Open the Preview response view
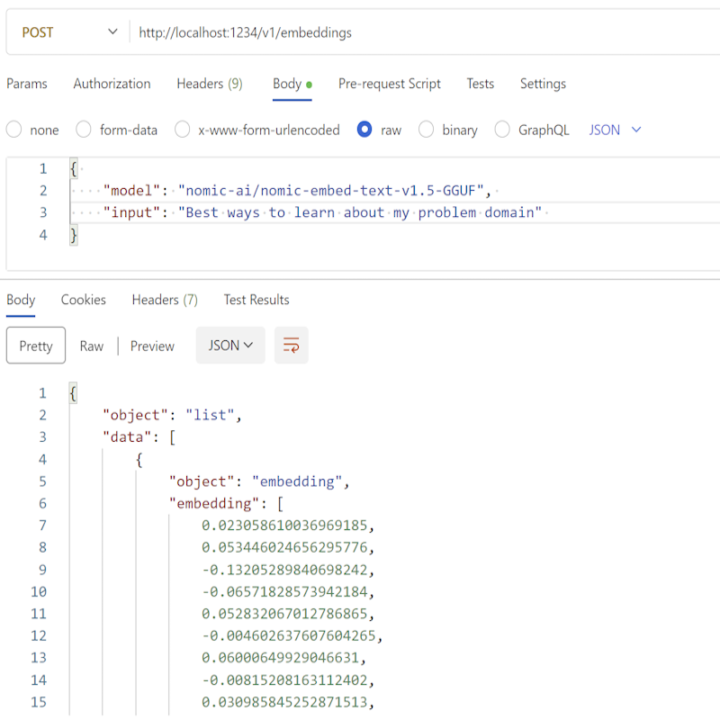720x720 pixels. [151, 346]
